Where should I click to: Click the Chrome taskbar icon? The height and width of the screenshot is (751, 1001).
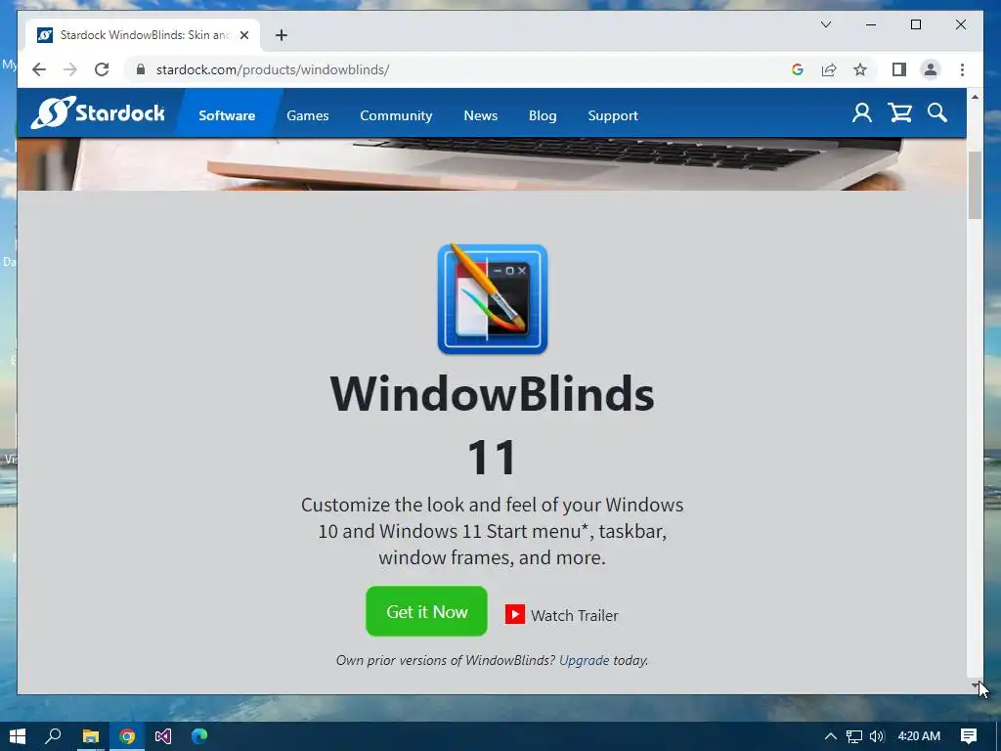tap(127, 736)
